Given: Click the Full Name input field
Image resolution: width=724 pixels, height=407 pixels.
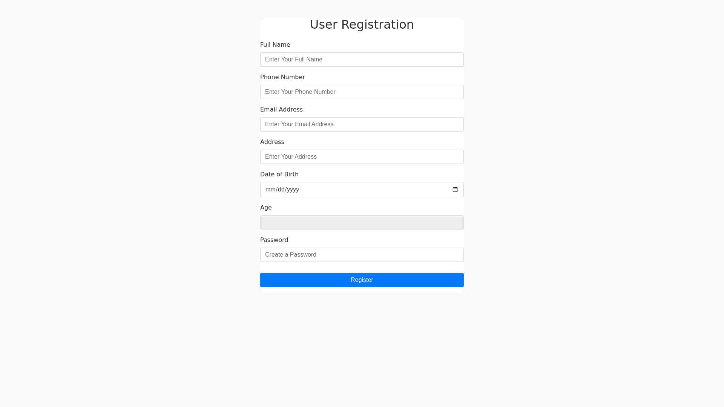Looking at the screenshot, I should tap(362, 60).
